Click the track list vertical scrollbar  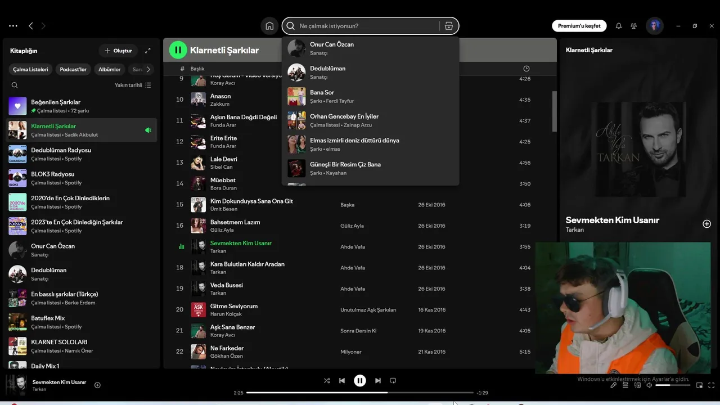click(555, 111)
